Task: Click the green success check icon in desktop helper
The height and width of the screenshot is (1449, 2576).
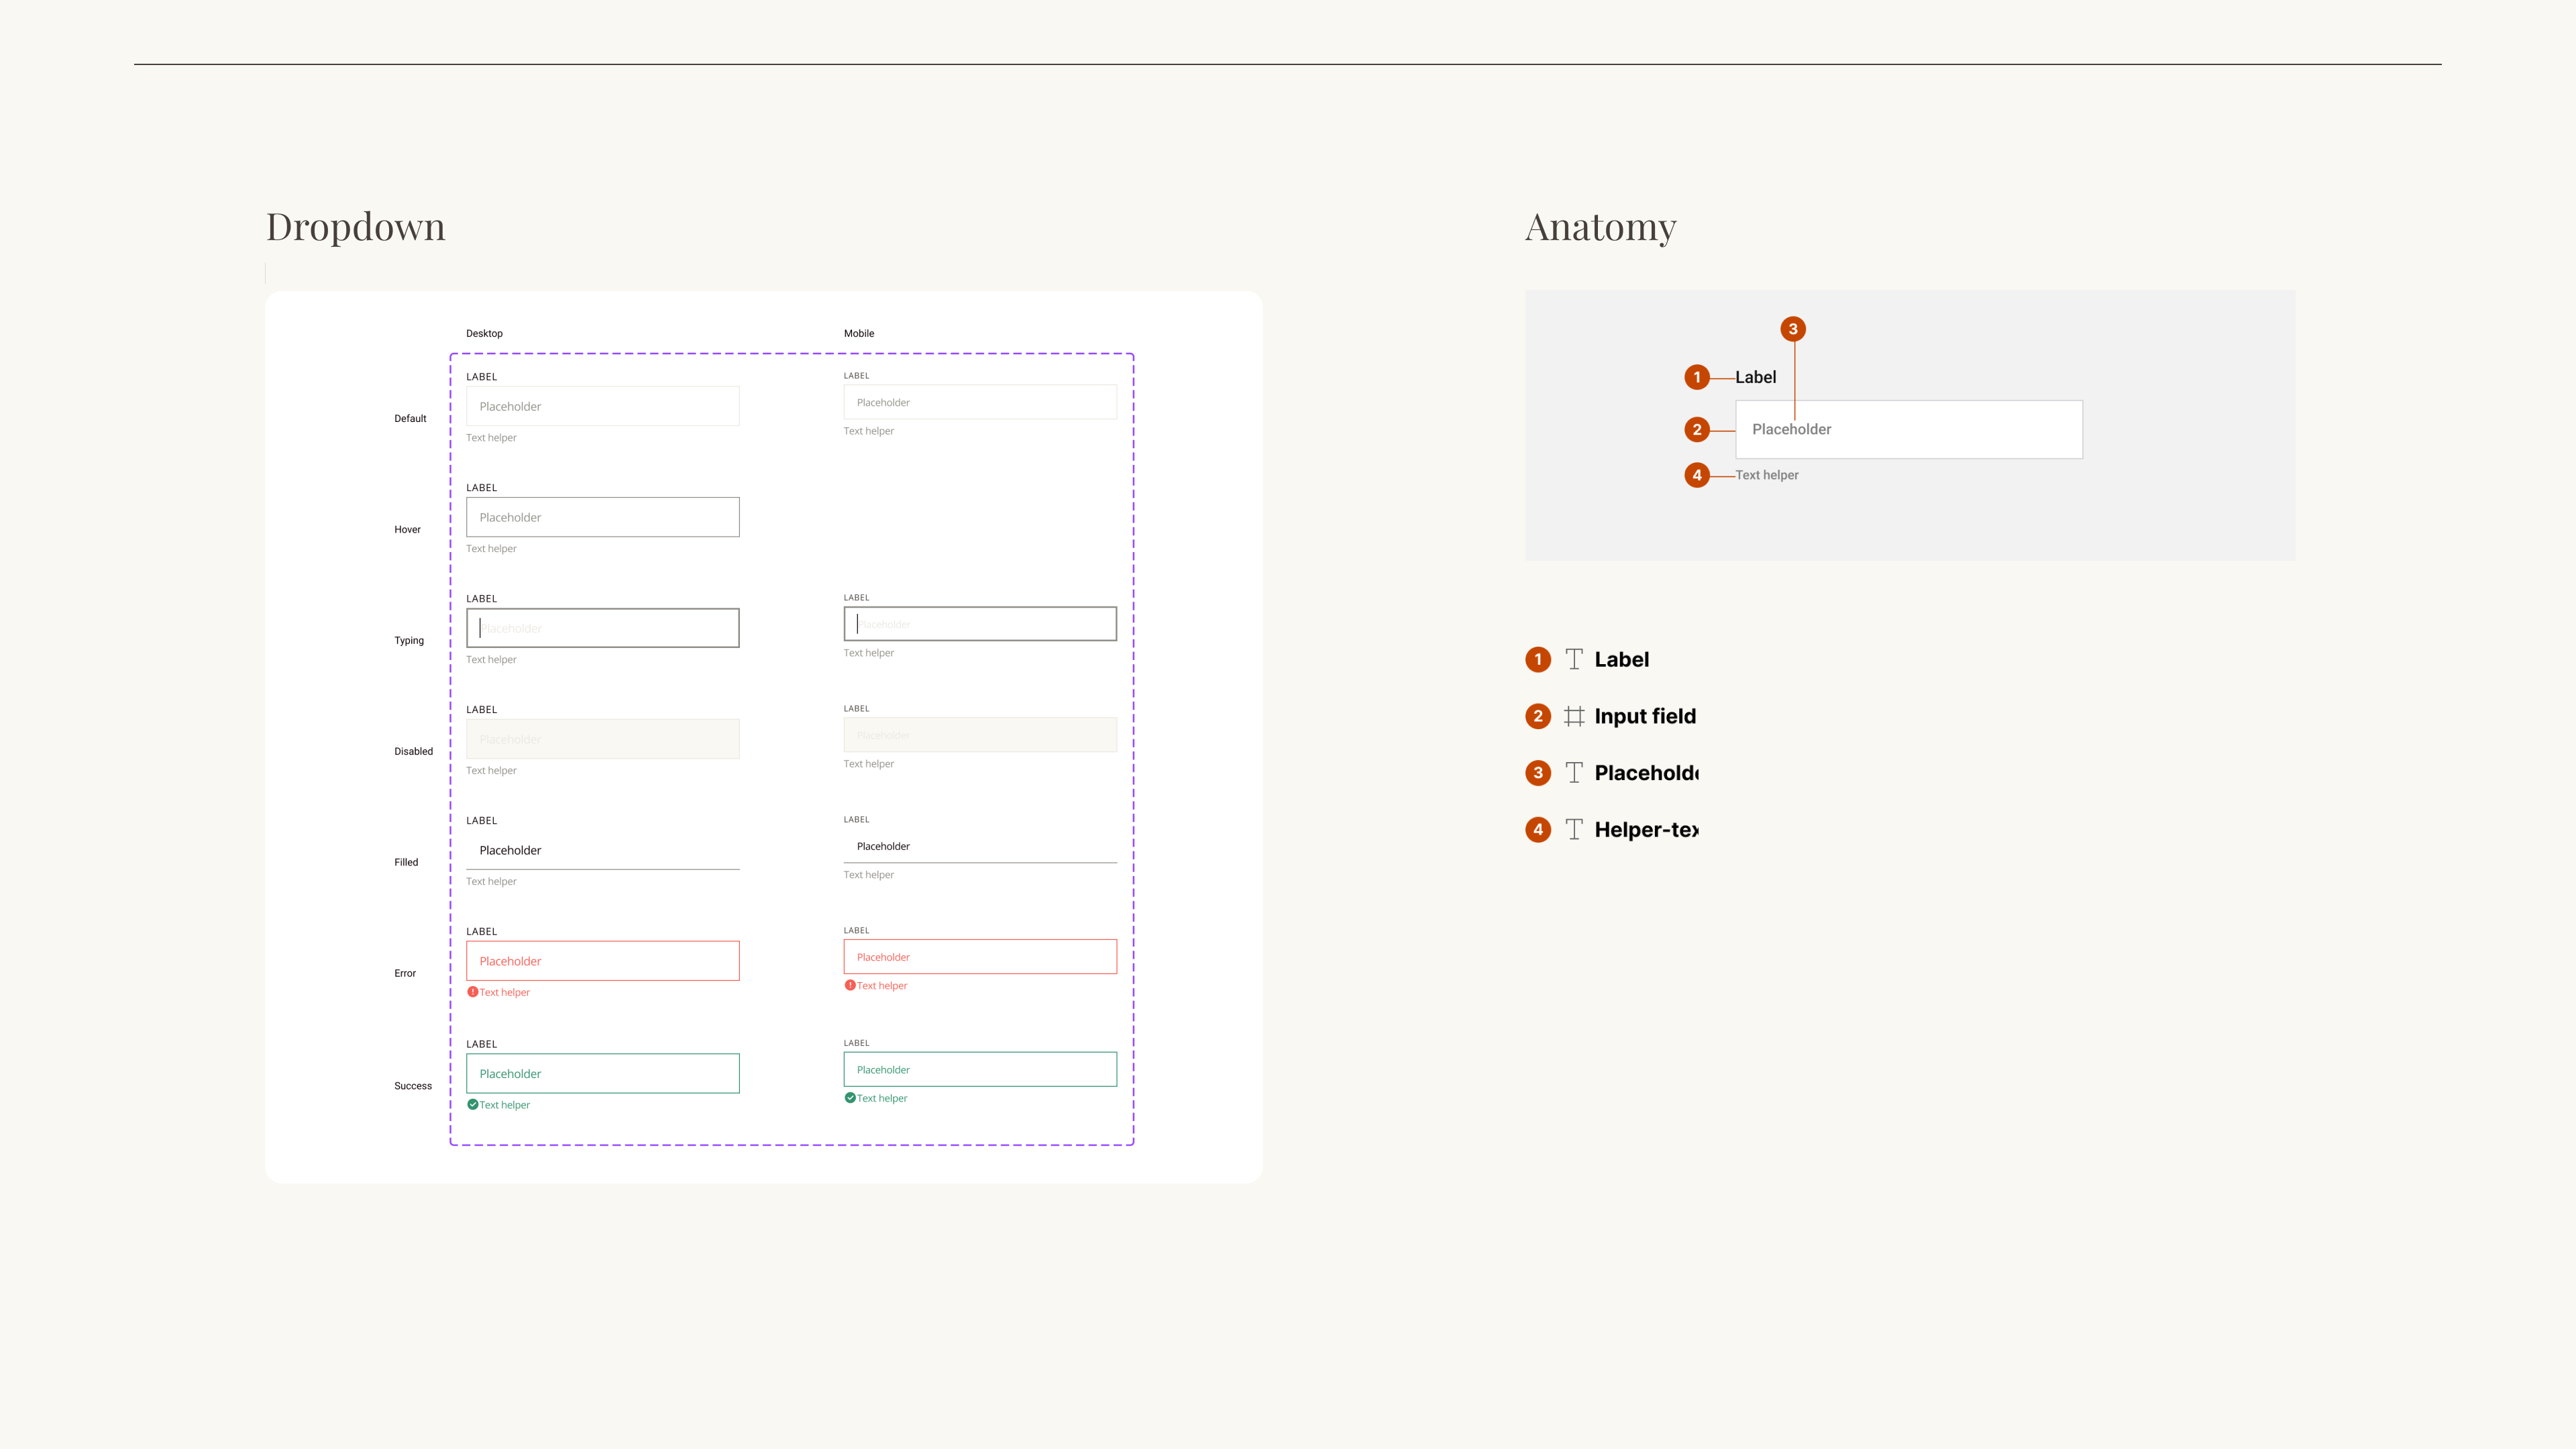Action: coord(473,1105)
